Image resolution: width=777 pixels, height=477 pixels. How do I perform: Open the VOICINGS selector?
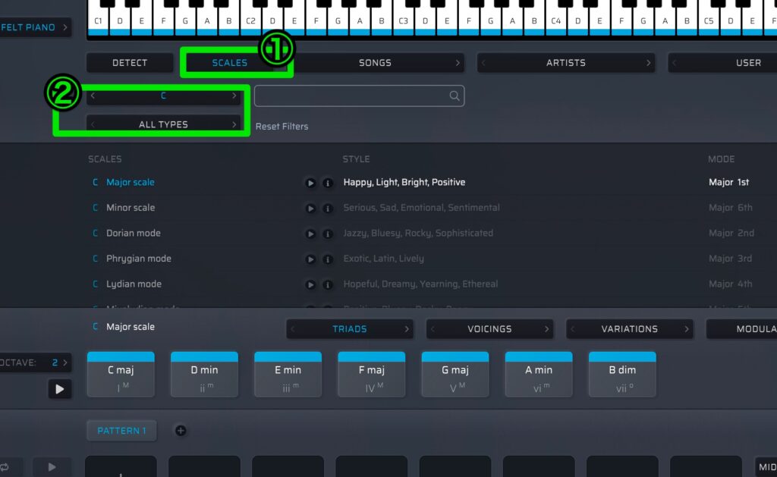[x=489, y=329]
